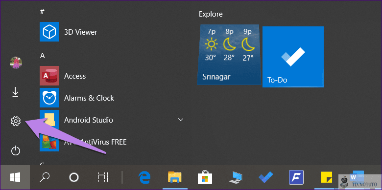Click the Power button icon
Screen dimensions: 382x190
point(16,150)
